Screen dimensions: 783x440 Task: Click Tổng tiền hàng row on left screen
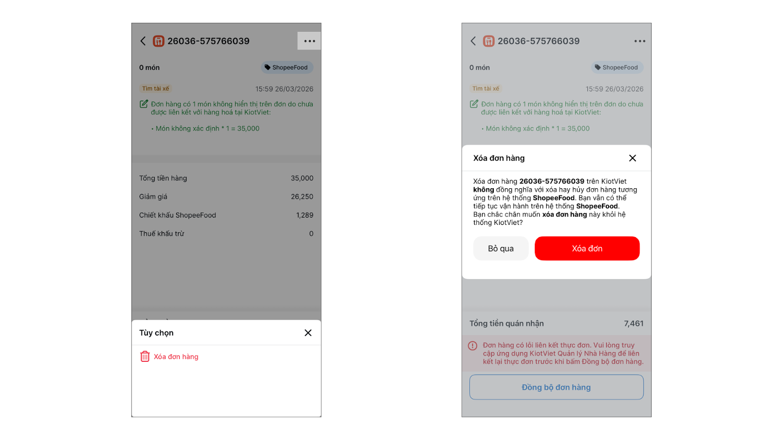pyautogui.click(x=226, y=178)
